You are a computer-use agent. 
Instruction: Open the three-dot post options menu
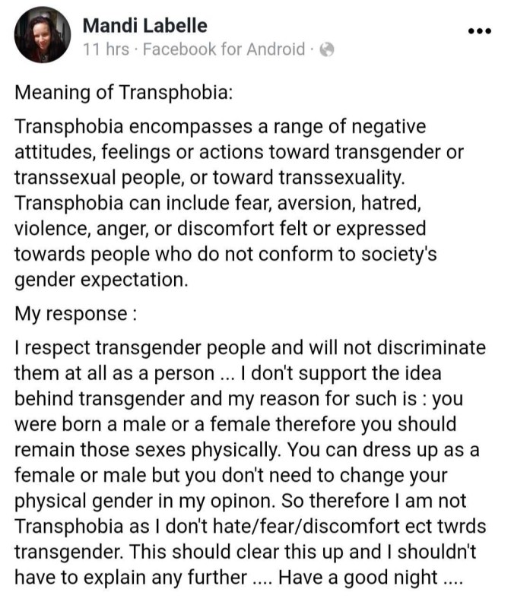pyautogui.click(x=479, y=30)
